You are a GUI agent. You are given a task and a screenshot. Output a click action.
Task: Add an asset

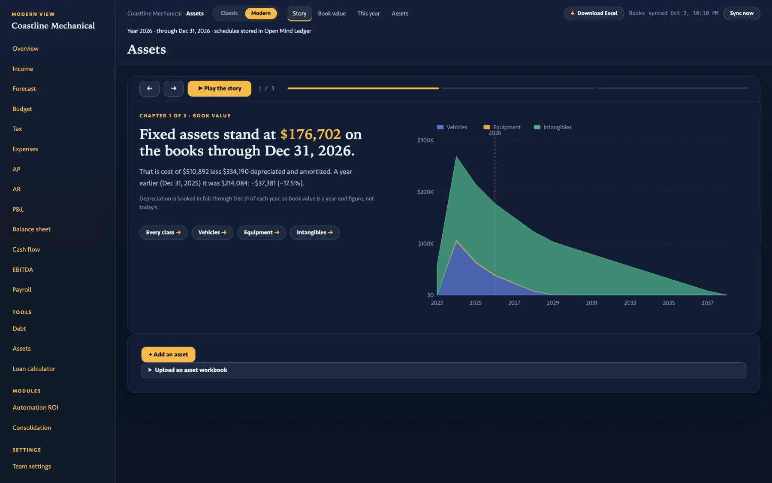pyautogui.click(x=168, y=355)
